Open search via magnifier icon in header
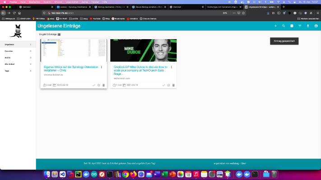321x180 pixels. (284, 26)
